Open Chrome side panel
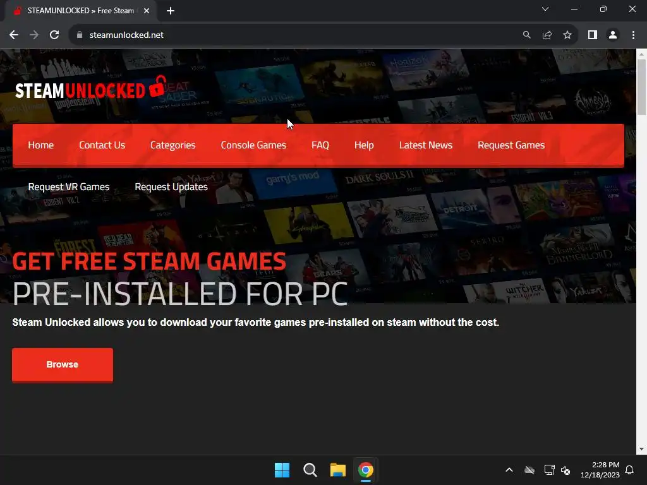This screenshot has height=485, width=647. pos(593,35)
